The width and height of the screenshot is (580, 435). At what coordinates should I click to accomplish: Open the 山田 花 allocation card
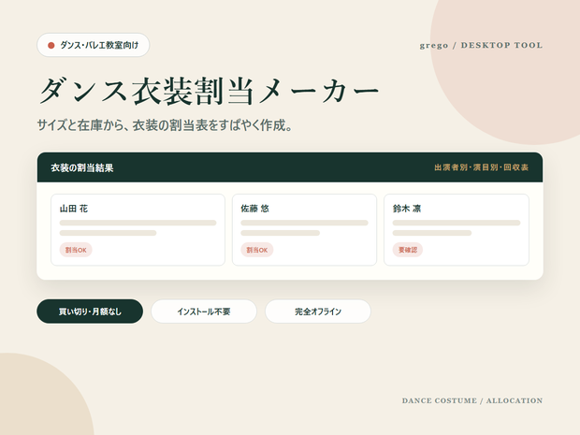pos(138,230)
